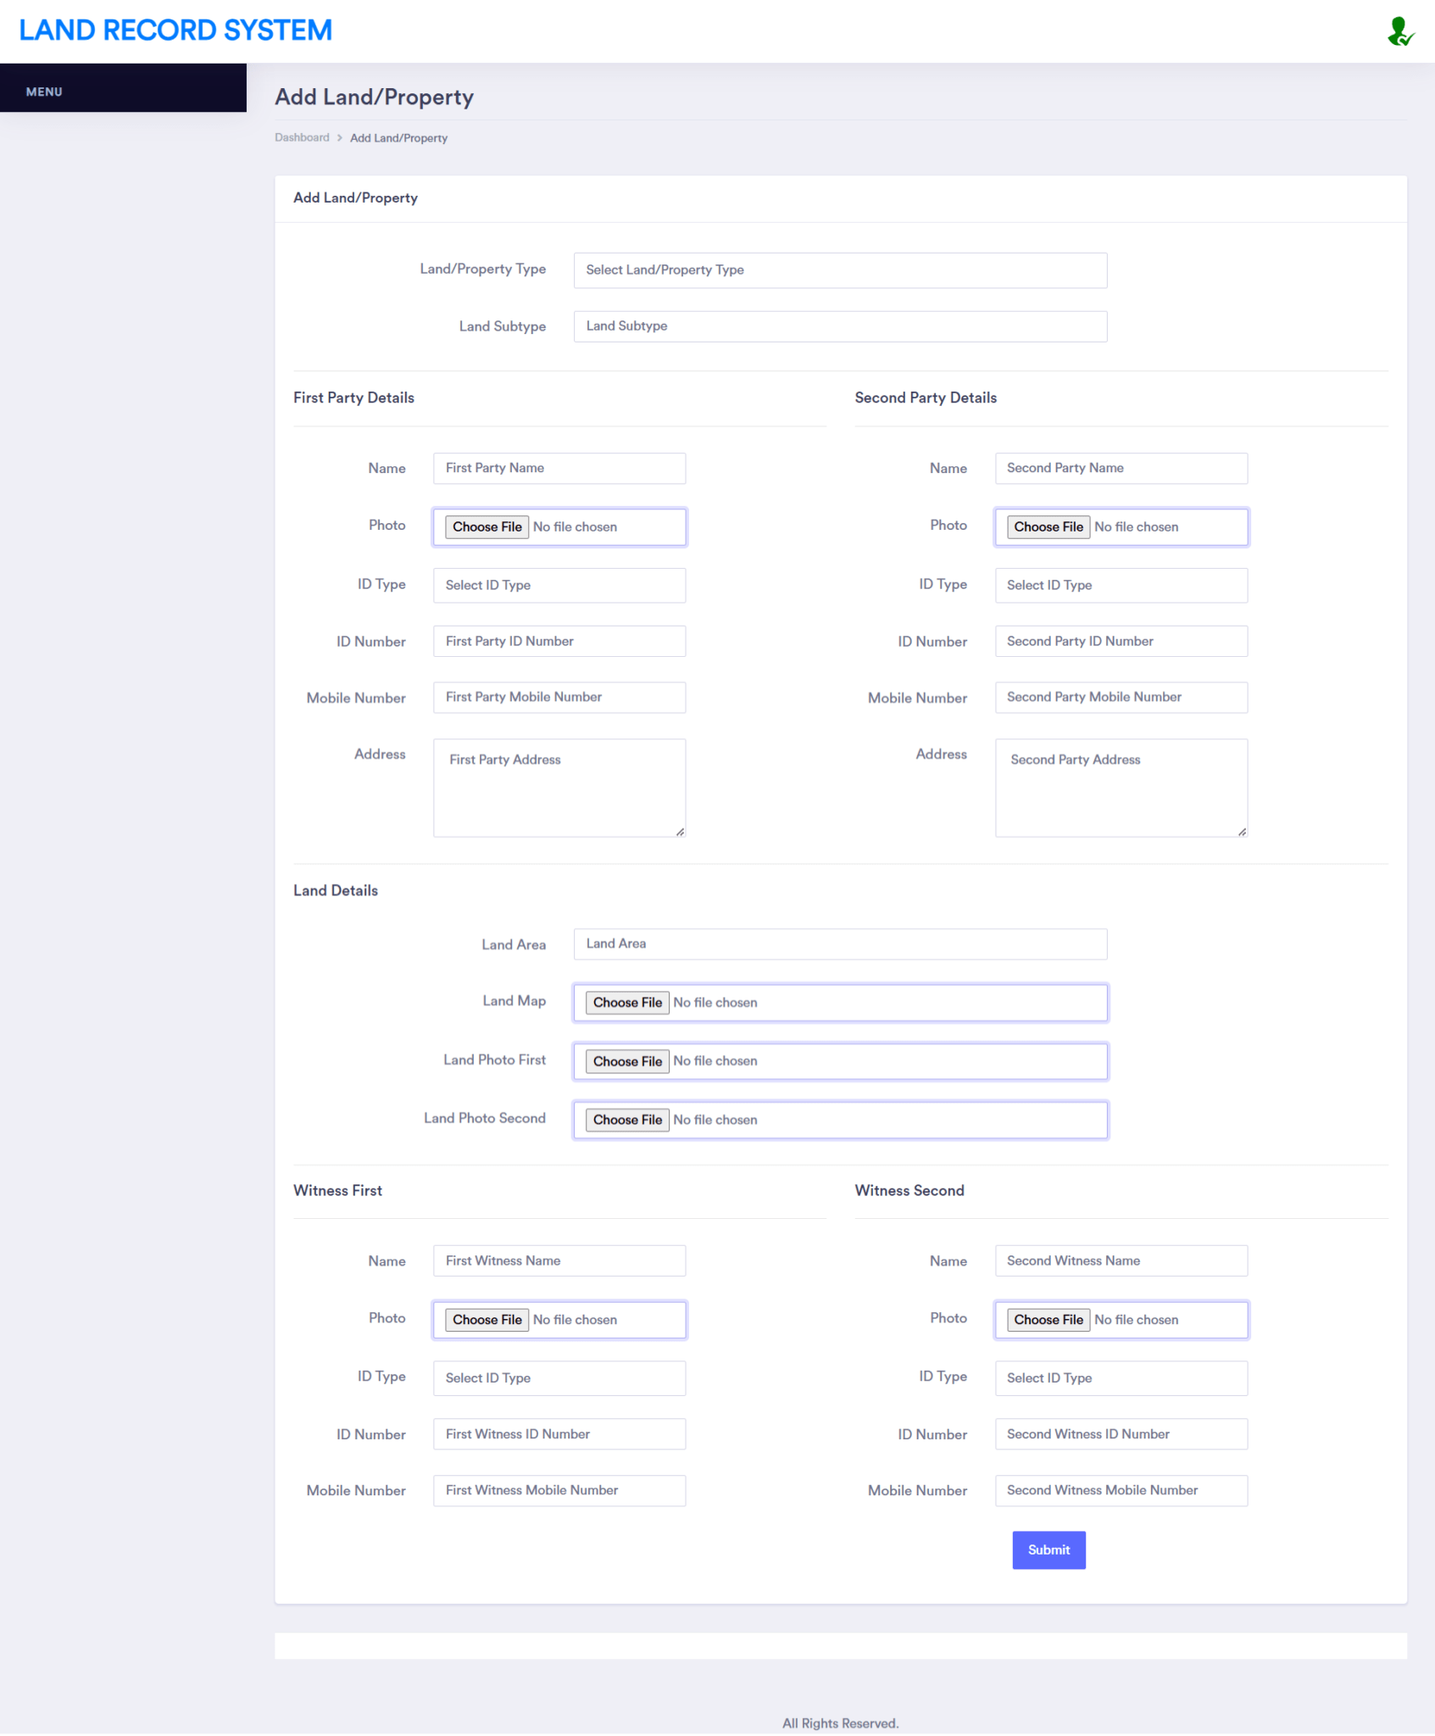This screenshot has width=1435, height=1736.
Task: Open the second witness Select ID Type dropdown
Action: point(1121,1377)
